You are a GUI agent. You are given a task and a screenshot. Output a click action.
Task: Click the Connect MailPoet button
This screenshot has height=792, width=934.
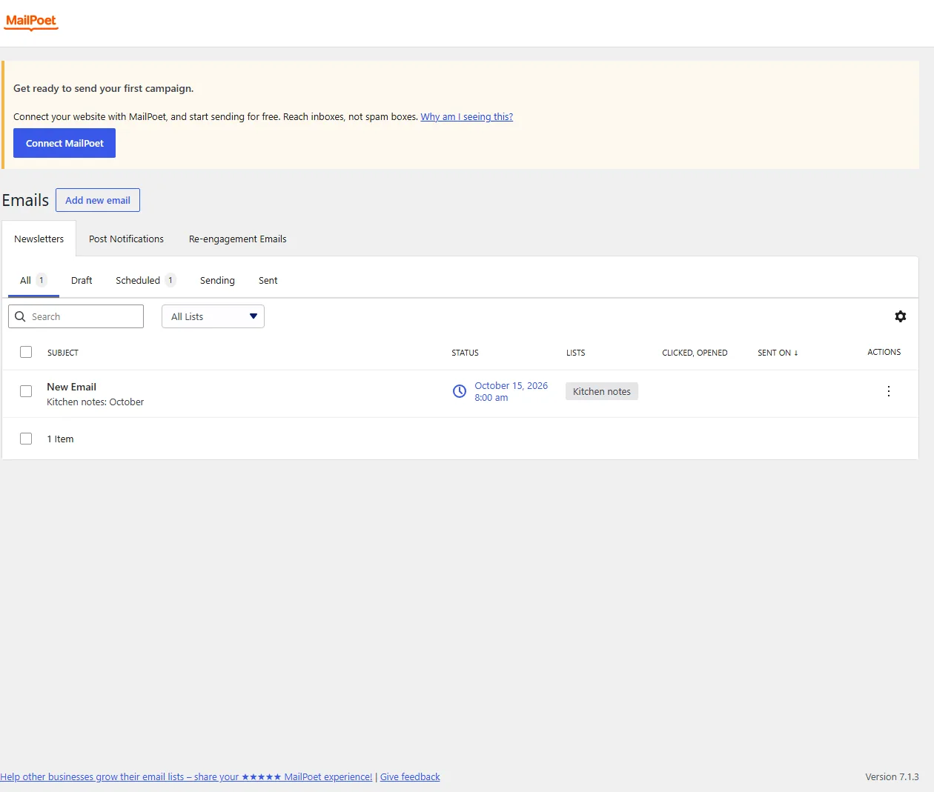pyautogui.click(x=64, y=143)
